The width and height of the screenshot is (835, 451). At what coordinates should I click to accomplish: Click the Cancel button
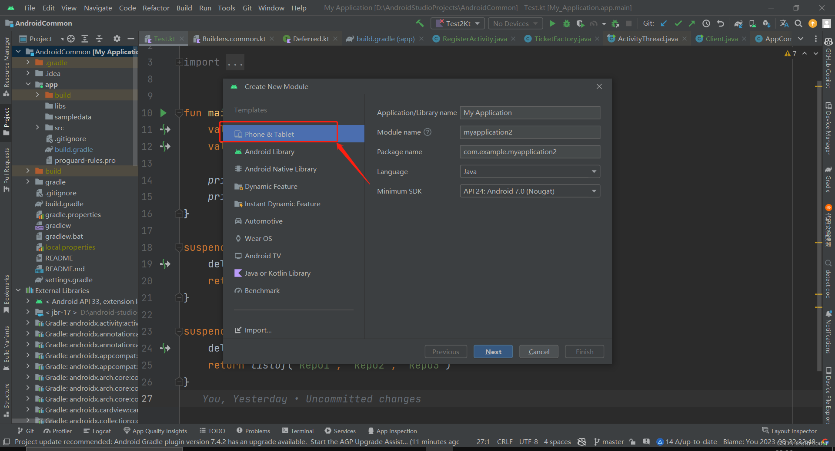(x=539, y=352)
